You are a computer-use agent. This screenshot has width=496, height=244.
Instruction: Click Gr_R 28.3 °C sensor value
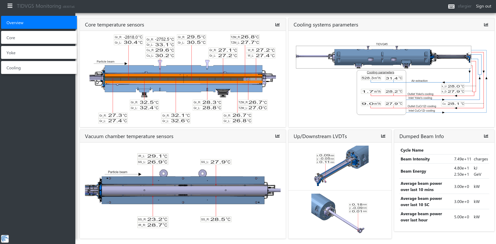(207, 102)
